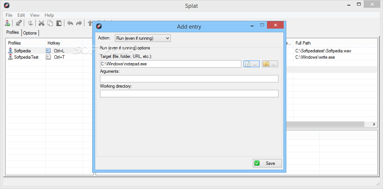Click the add new profile toolbar icon
Screen dimensions: 383x189
[7, 23]
